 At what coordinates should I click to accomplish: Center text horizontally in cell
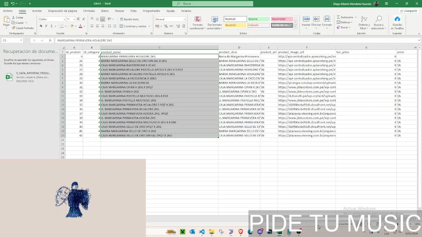[x=97, y=26]
